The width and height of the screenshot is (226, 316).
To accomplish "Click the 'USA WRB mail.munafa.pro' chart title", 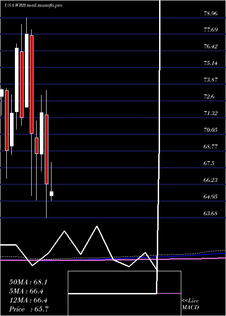I will click(x=33, y=5).
